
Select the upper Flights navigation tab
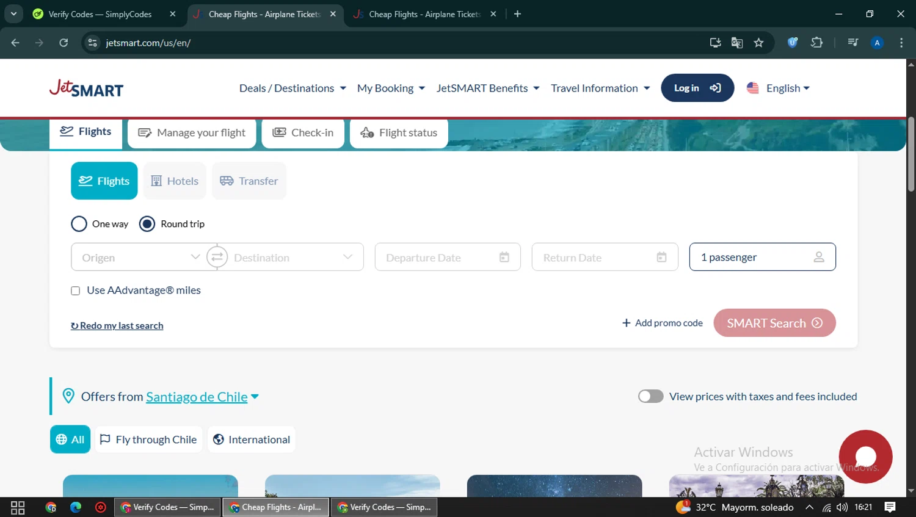pos(86,132)
